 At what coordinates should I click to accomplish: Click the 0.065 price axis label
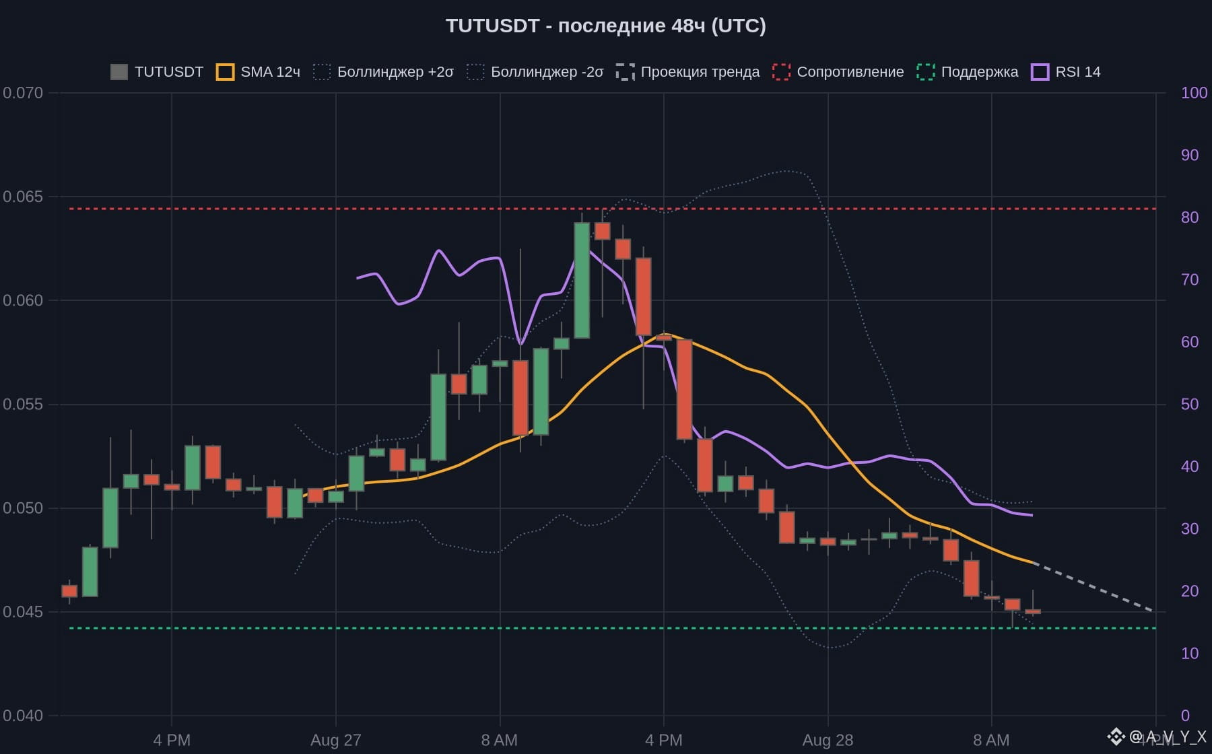(x=23, y=197)
